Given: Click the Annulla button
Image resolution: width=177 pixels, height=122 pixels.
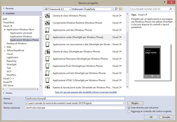Looking at the screenshot, I should click(166, 117).
